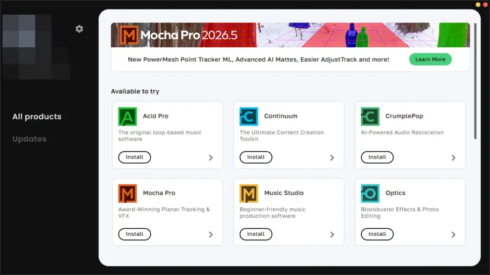The image size is (490, 275).
Task: Click the CrumplePop green C icon
Action: [370, 116]
